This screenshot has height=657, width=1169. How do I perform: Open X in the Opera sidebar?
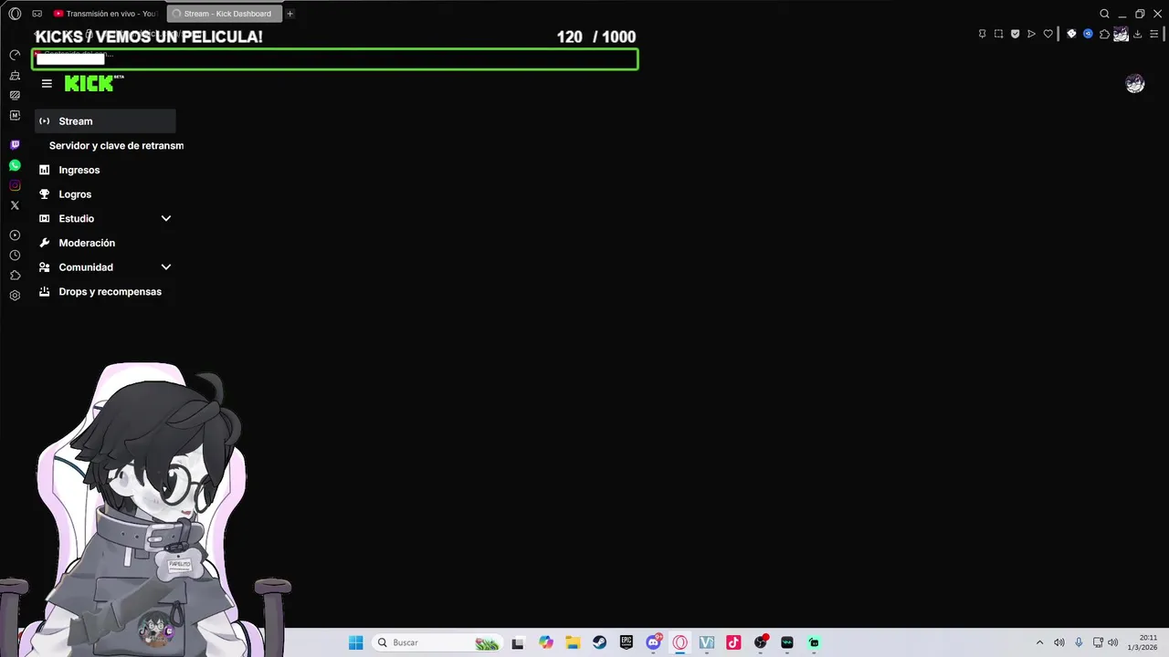(x=15, y=205)
